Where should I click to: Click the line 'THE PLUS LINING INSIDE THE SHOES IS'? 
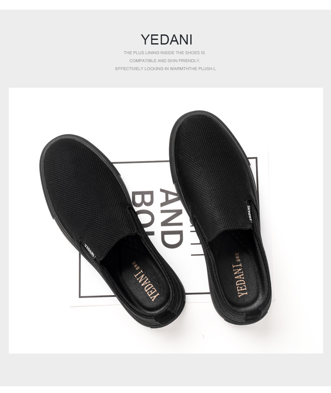point(164,52)
